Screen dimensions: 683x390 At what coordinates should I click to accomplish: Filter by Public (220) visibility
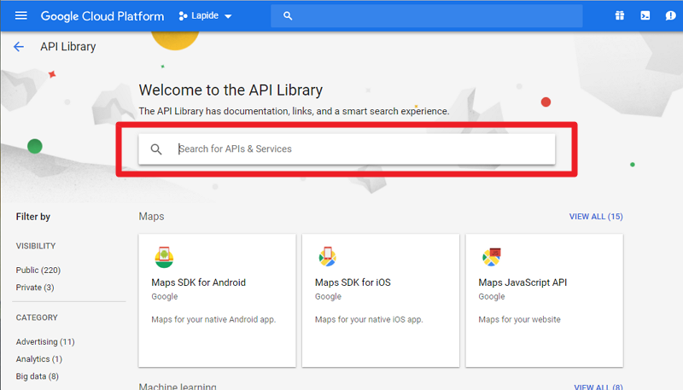click(x=38, y=270)
